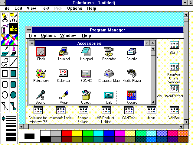Select the Filled Box tool
The height and width of the screenshot is (145, 193).
13,73
